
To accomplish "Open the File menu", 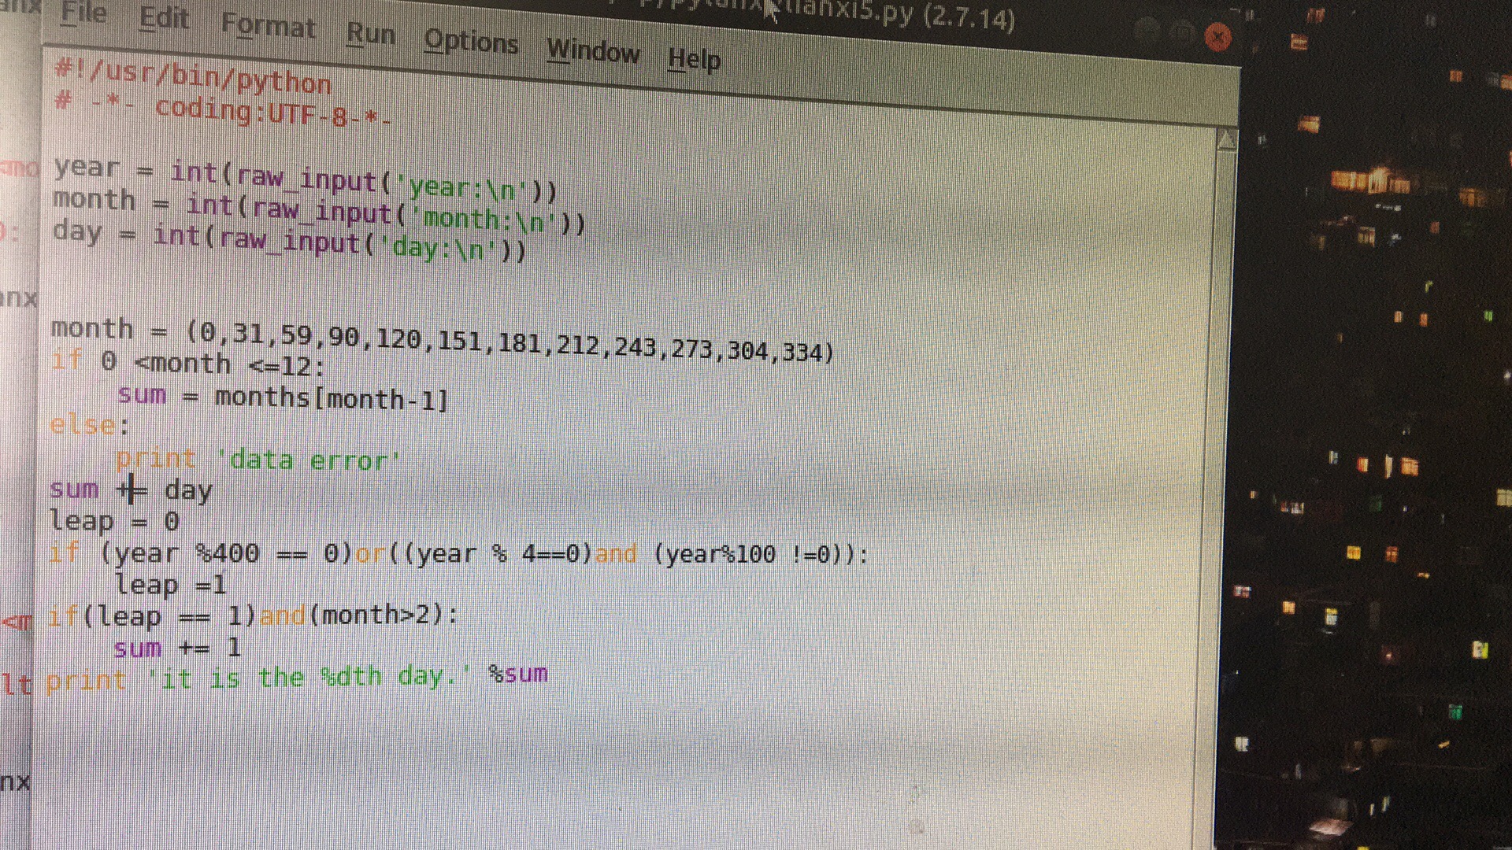I will click(x=83, y=12).
